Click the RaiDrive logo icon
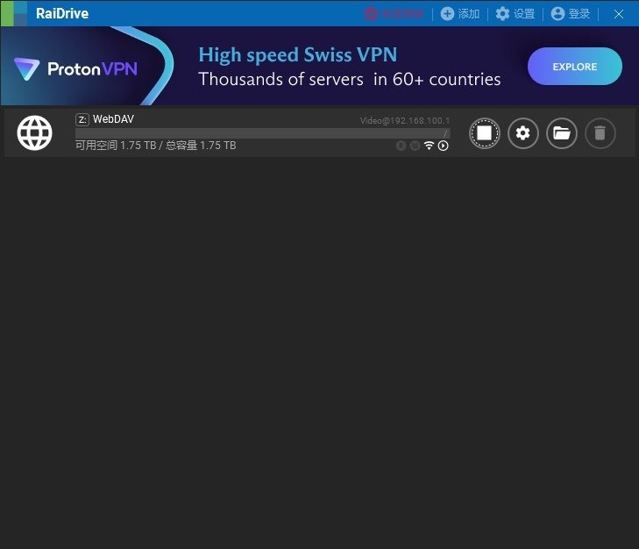639x549 pixels. coord(14,13)
